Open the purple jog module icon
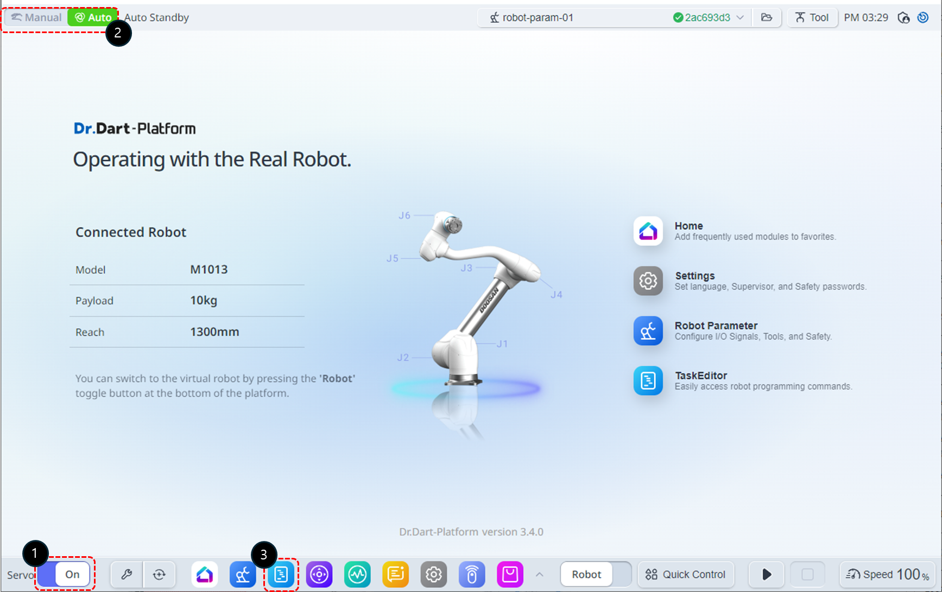Viewport: 942px width, 592px height. click(x=319, y=574)
